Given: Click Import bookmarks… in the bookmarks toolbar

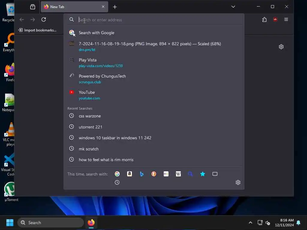Looking at the screenshot, I should [37, 30].
